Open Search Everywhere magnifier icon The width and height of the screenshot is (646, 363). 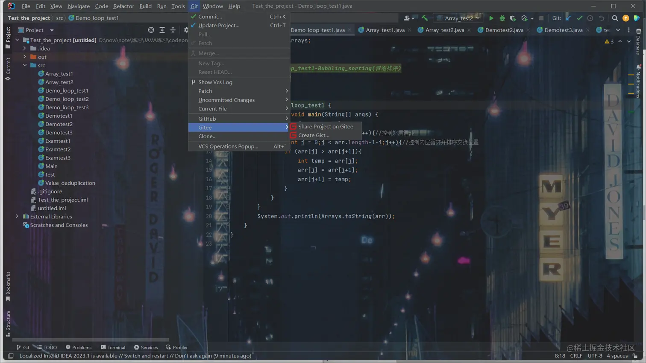pyautogui.click(x=615, y=18)
